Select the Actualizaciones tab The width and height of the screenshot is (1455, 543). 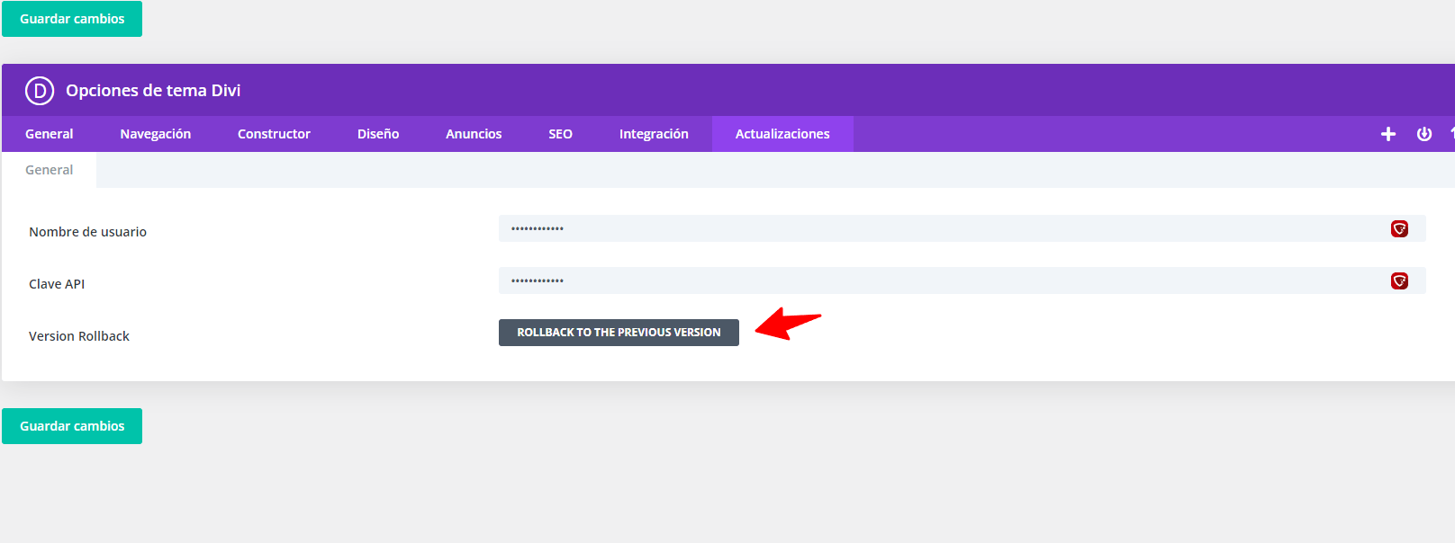point(782,134)
